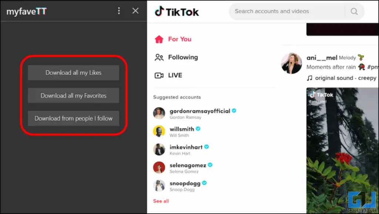Image resolution: width=379 pixels, height=214 pixels.
Task: Click the Snoop Dogg display name
Action: coord(182,190)
